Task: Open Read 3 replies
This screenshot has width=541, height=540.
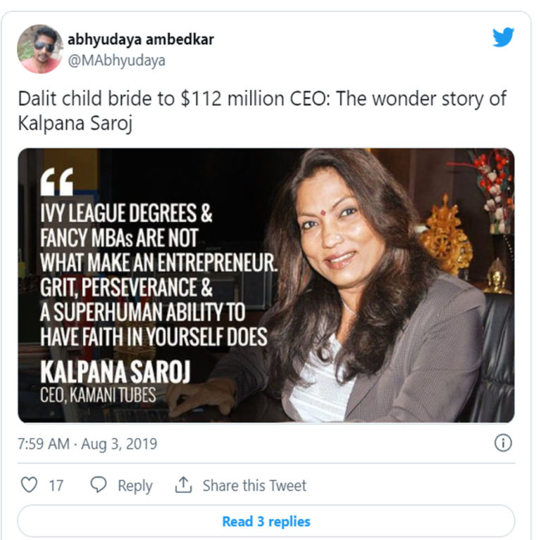Action: (x=266, y=522)
